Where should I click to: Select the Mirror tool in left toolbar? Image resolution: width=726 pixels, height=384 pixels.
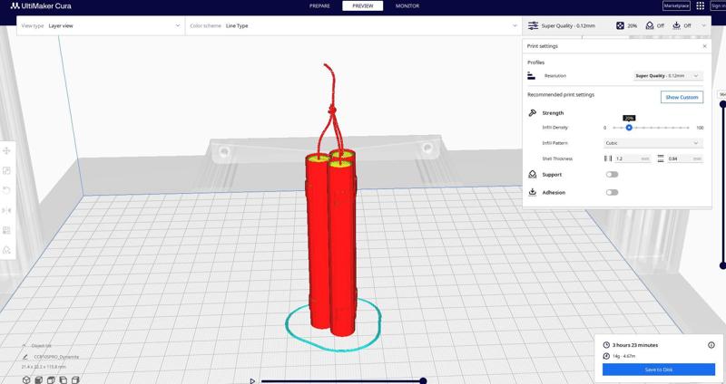tap(7, 210)
